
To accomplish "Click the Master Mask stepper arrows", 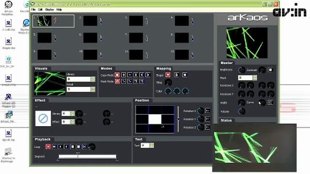I will tap(255, 77).
